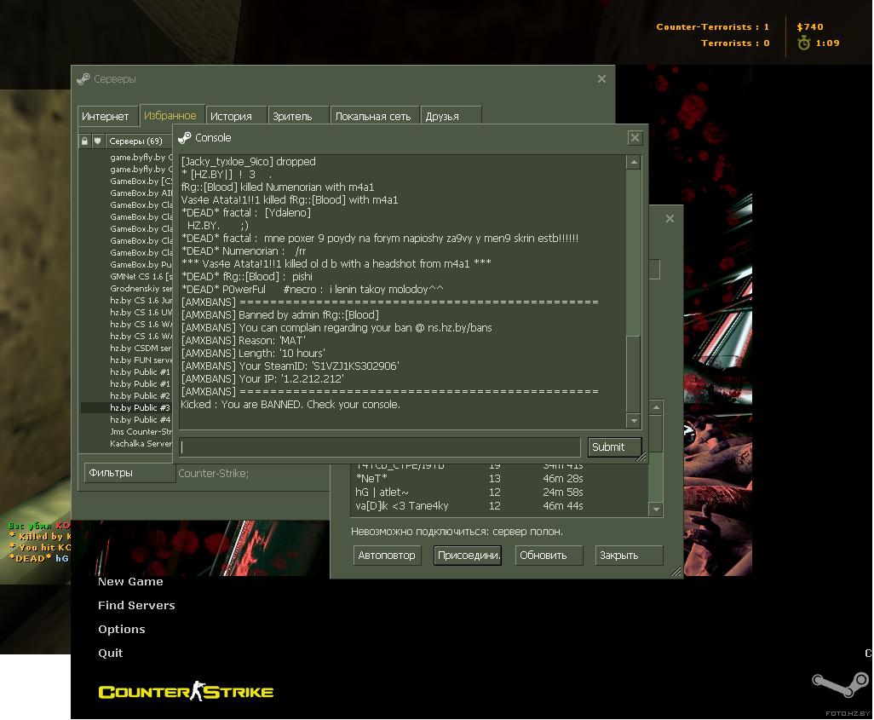The width and height of the screenshot is (874, 720).
Task: Click the Counter-Strike; filter text
Action: [x=214, y=474]
